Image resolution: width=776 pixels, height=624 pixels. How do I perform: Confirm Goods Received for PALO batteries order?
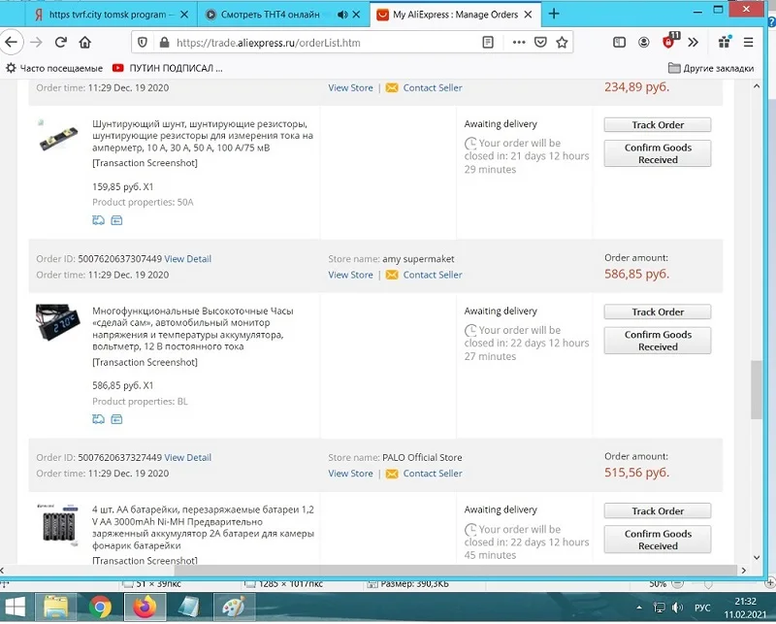[658, 540]
